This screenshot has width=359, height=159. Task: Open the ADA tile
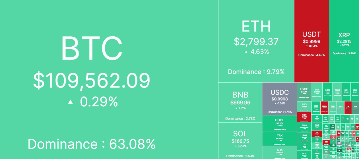pyautogui.click(x=279, y=152)
